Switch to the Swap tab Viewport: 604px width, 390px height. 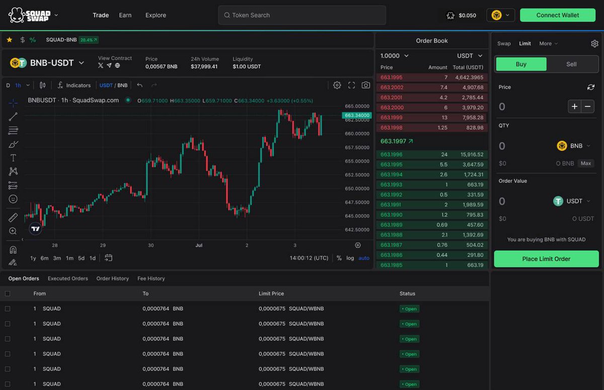(504, 44)
